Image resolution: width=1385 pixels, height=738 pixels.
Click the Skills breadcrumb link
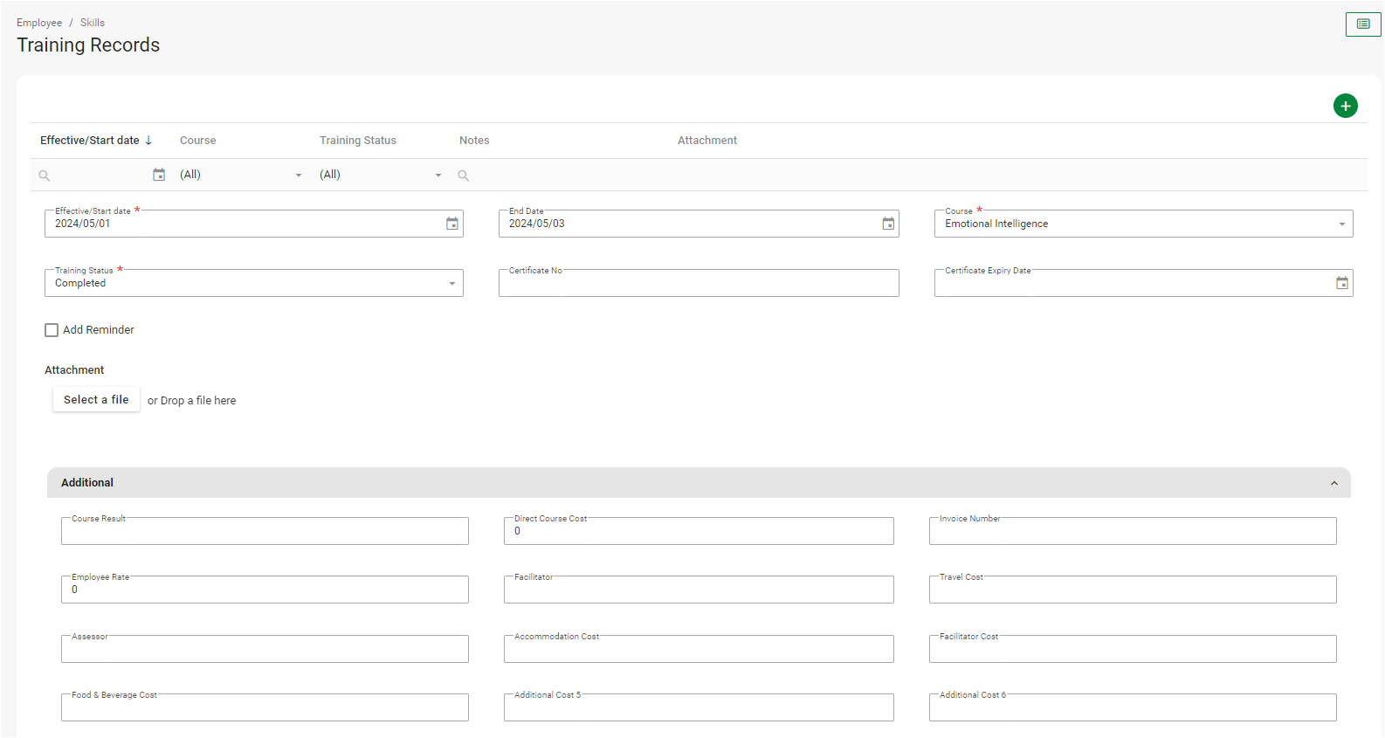click(x=93, y=23)
